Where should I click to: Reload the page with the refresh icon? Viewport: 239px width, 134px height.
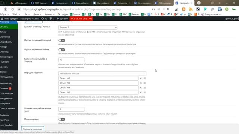(13, 9)
